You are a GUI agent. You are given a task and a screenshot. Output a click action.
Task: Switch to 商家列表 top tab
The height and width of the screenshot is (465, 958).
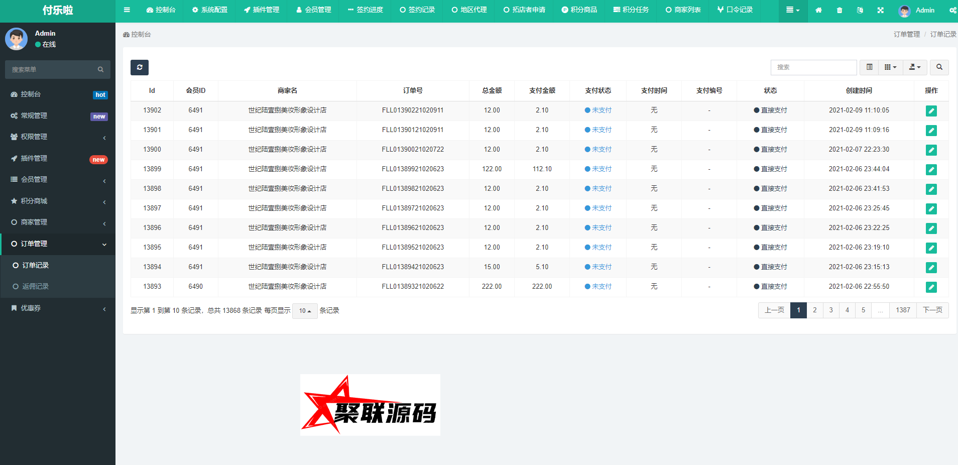pos(683,10)
